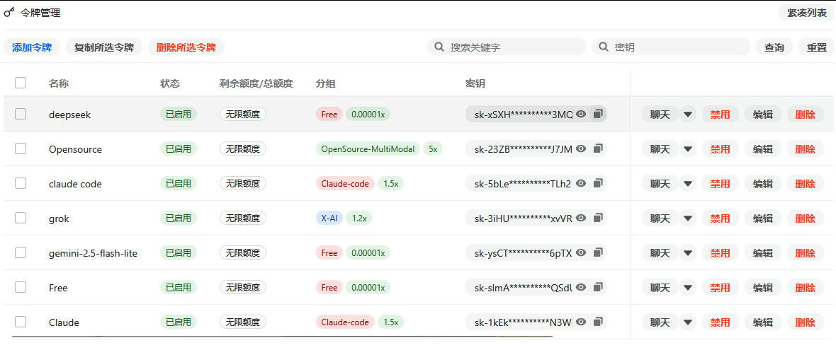This screenshot has height=350, width=836.
Task: Click the 重置 reset button
Action: pyautogui.click(x=816, y=47)
